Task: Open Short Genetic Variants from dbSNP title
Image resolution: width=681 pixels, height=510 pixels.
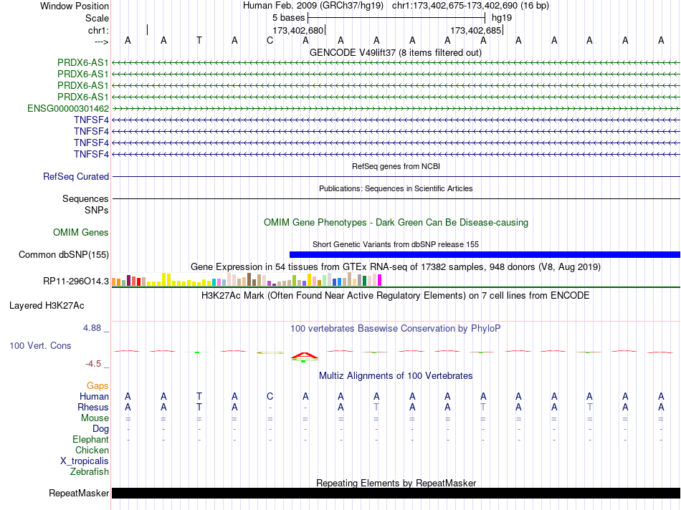Action: pyautogui.click(x=396, y=244)
